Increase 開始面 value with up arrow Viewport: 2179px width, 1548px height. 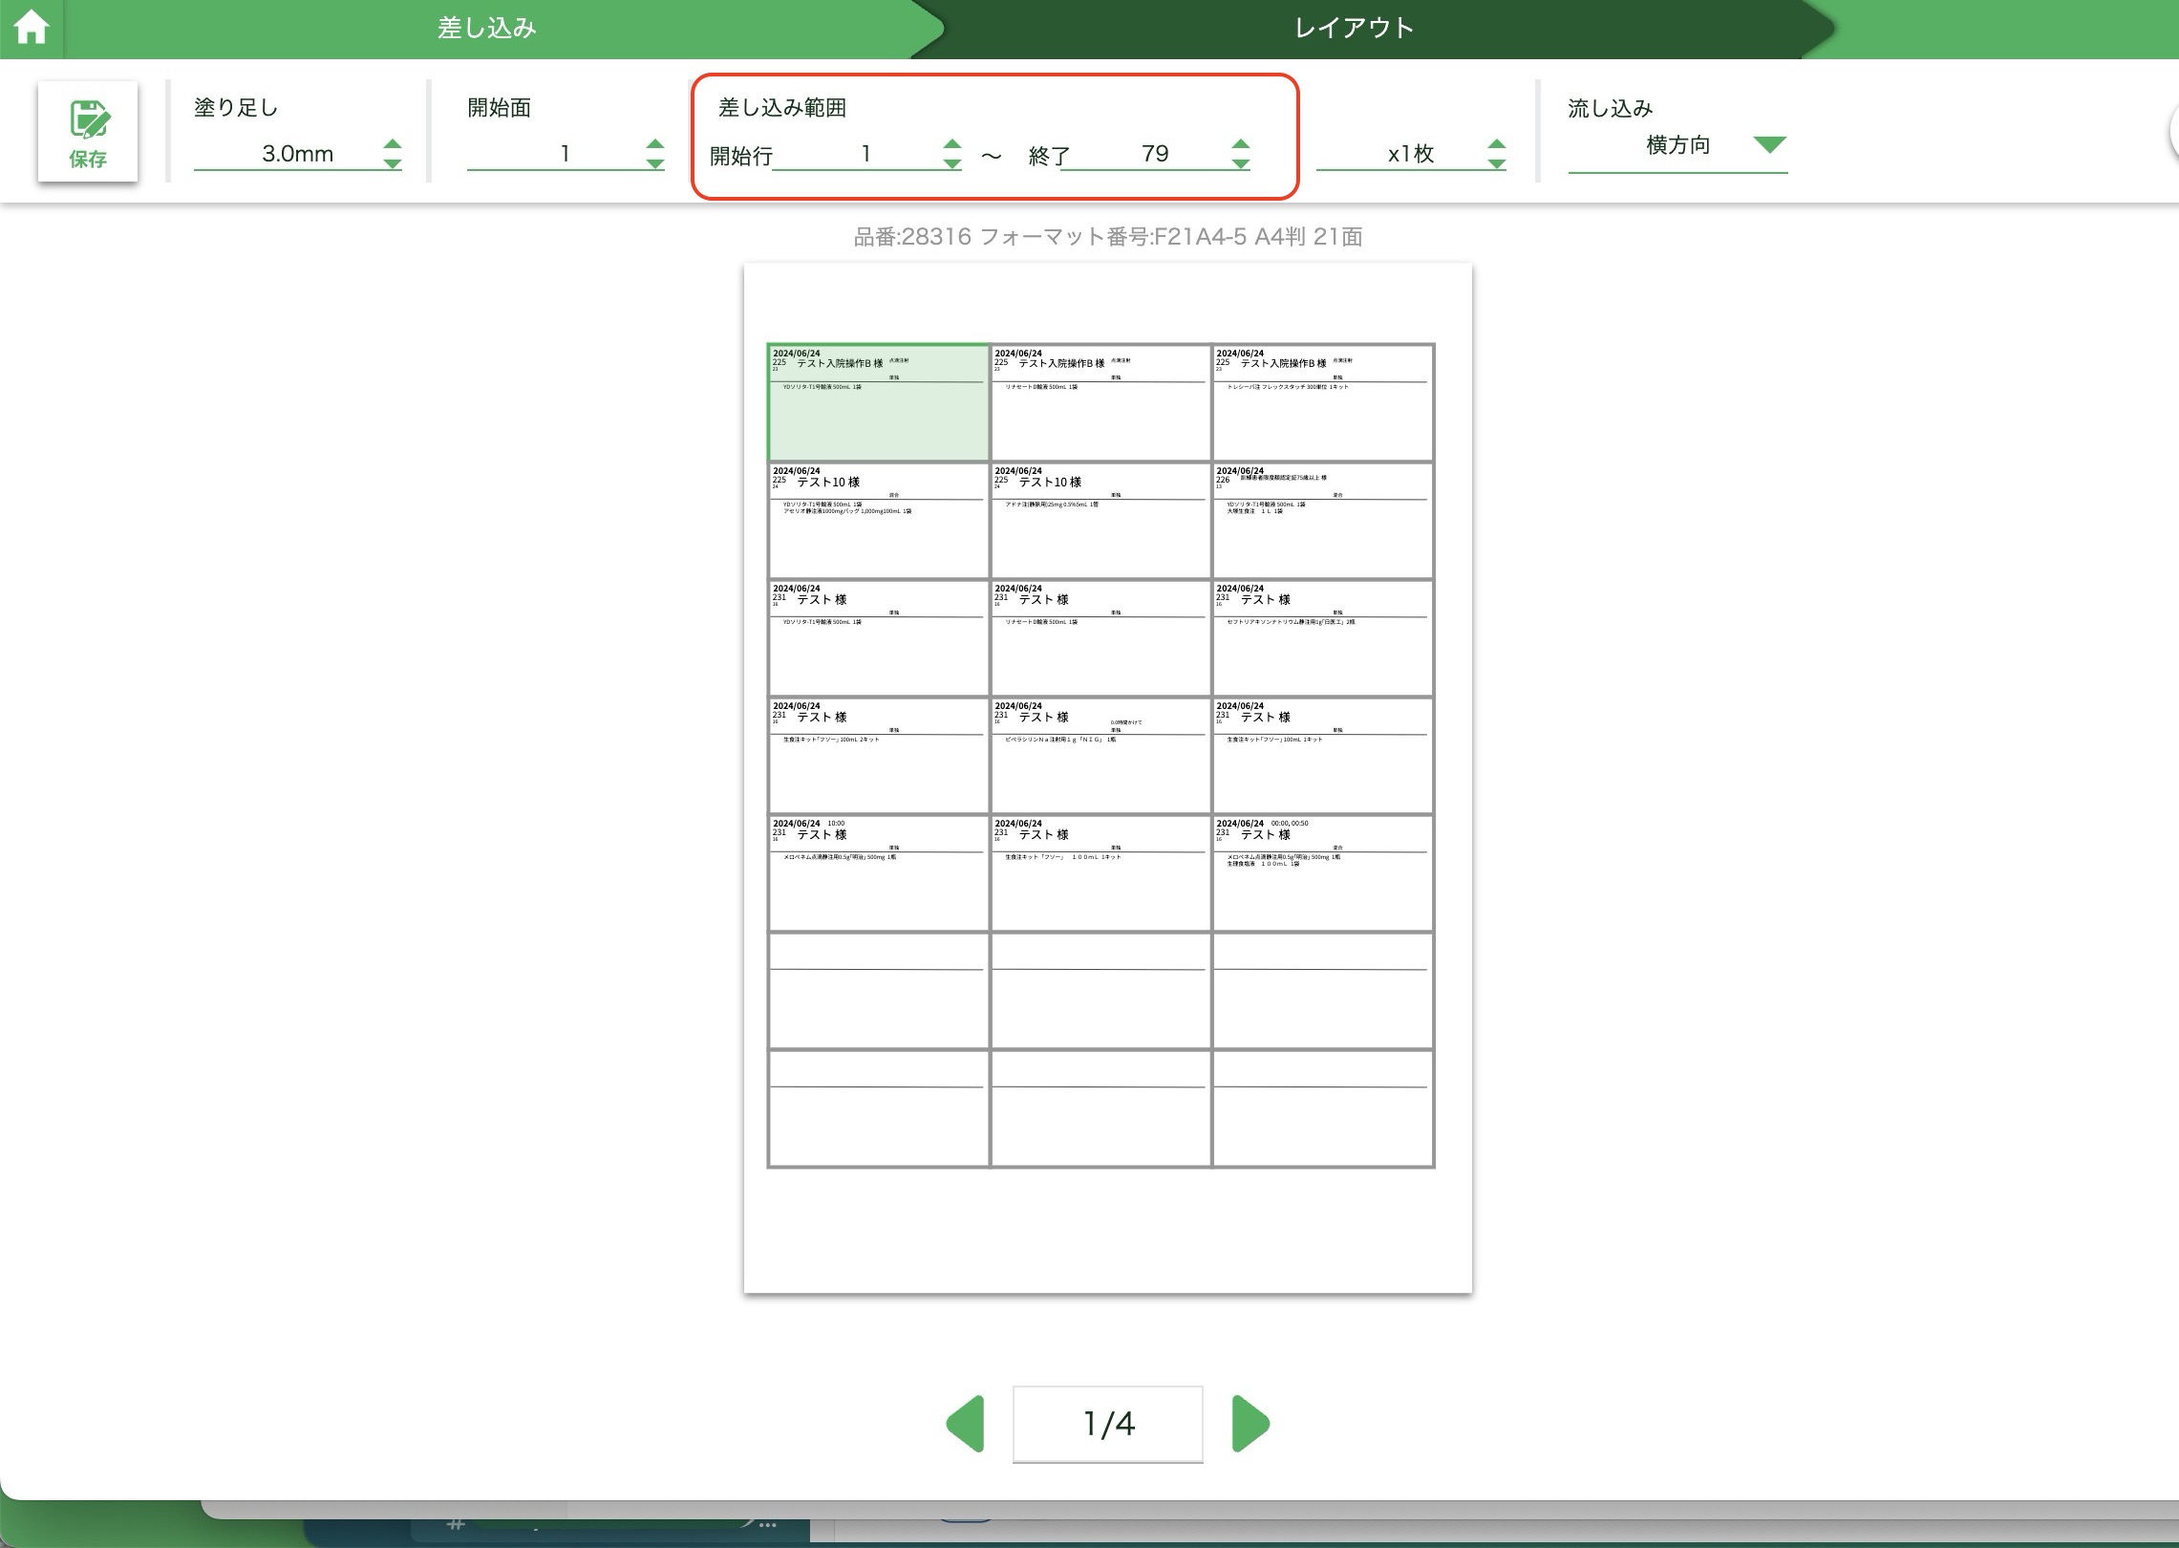tap(654, 144)
